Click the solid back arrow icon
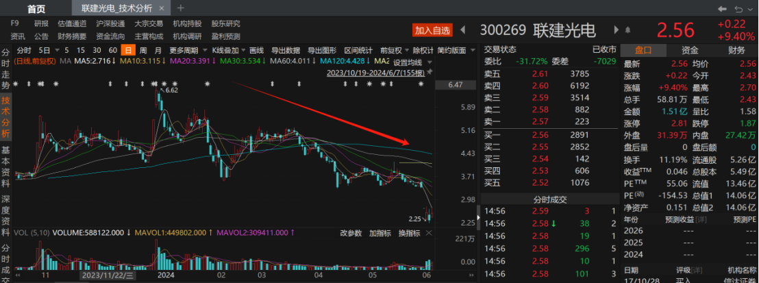This screenshot has height=283, width=759. pyautogui.click(x=722, y=9)
